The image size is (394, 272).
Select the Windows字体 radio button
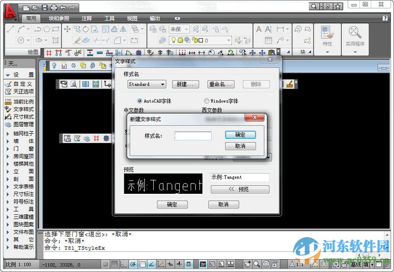tap(206, 101)
